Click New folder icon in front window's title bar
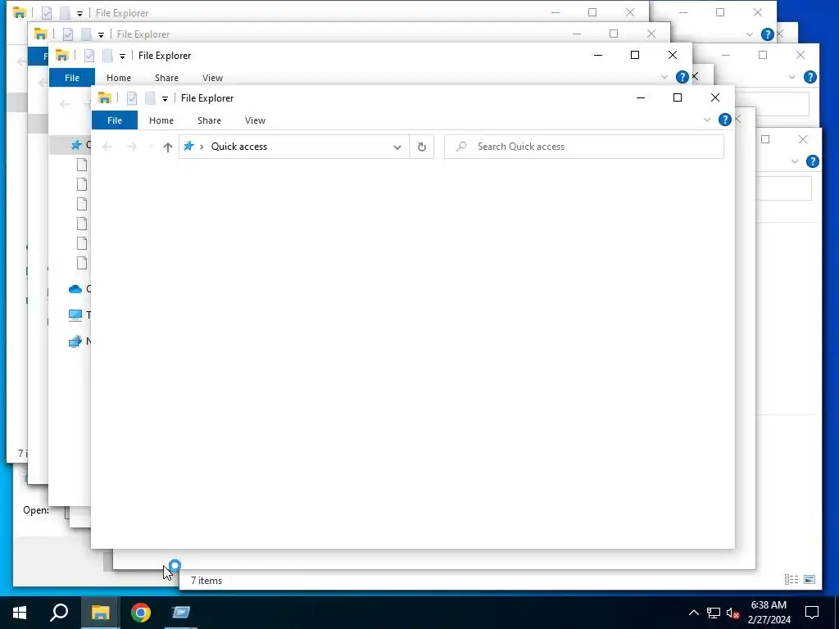 click(x=150, y=98)
